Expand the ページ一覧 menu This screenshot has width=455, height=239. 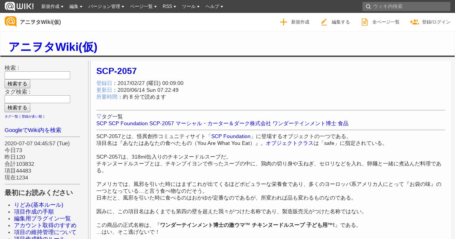(x=143, y=6)
